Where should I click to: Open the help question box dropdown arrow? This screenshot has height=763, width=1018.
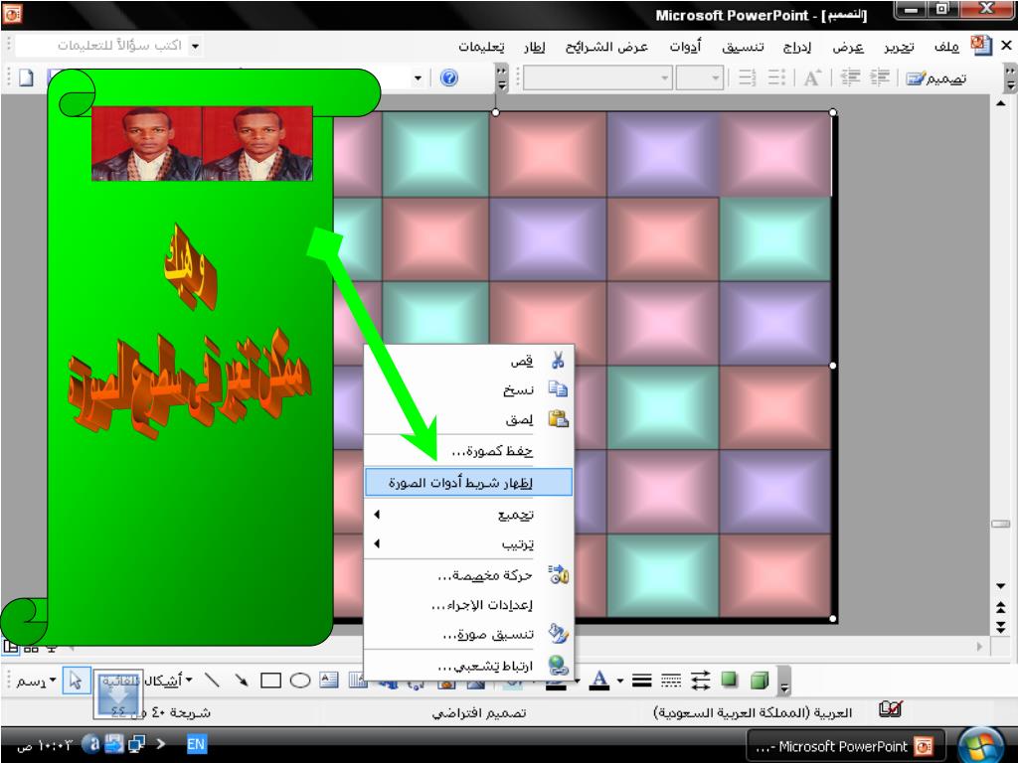[196, 46]
